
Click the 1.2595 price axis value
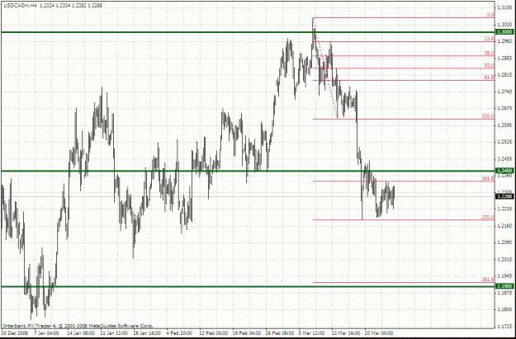504,125
